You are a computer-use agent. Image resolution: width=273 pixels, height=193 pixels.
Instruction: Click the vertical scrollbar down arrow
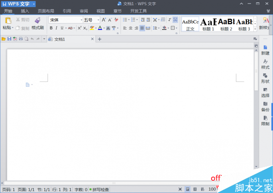(x=256, y=166)
